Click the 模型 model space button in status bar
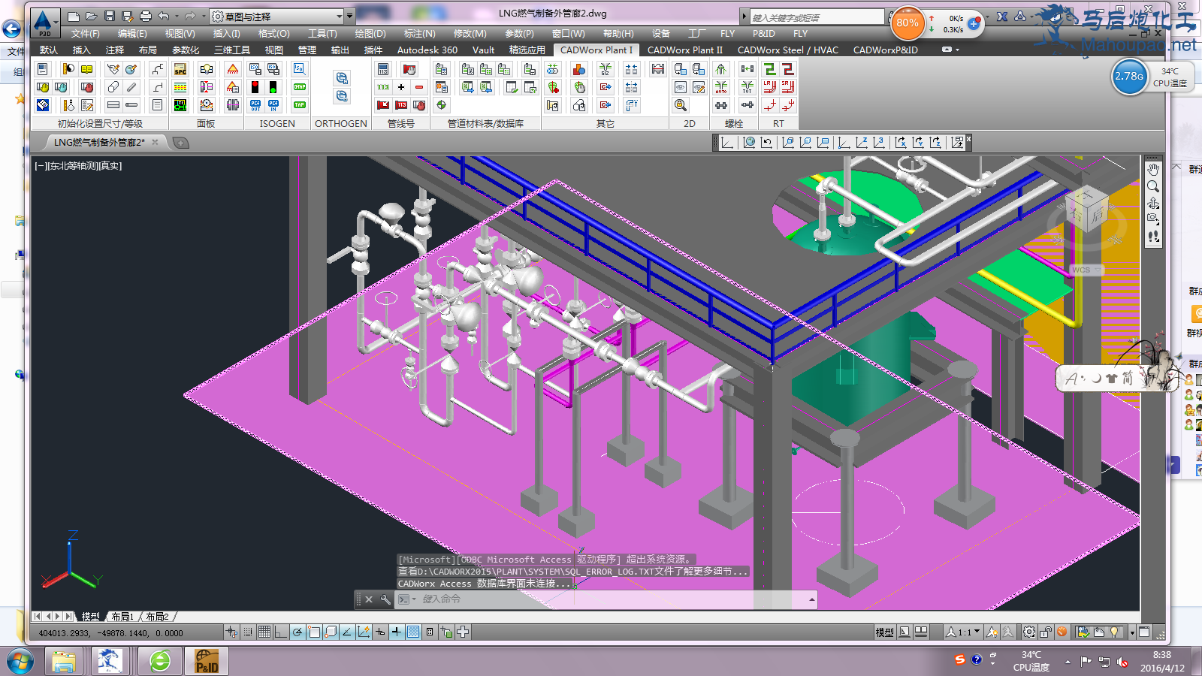 coord(884,632)
